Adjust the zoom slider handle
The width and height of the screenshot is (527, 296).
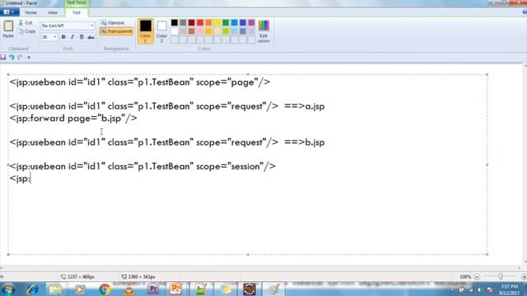coord(501,277)
